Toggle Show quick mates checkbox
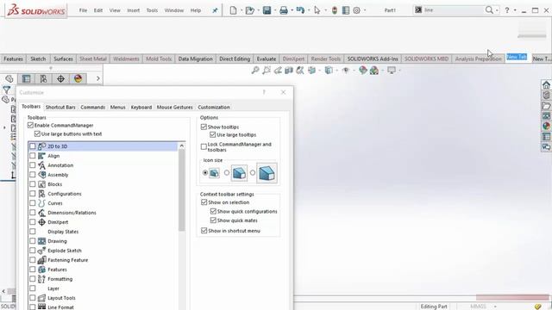This screenshot has height=310, width=552. (213, 220)
